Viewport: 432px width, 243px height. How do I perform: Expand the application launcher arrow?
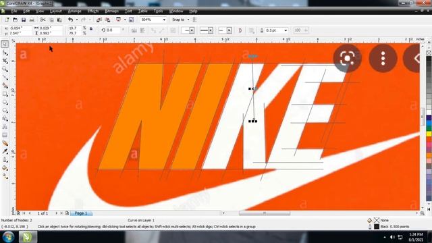[x=125, y=20]
